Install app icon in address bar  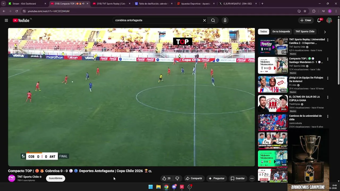click(299, 11)
